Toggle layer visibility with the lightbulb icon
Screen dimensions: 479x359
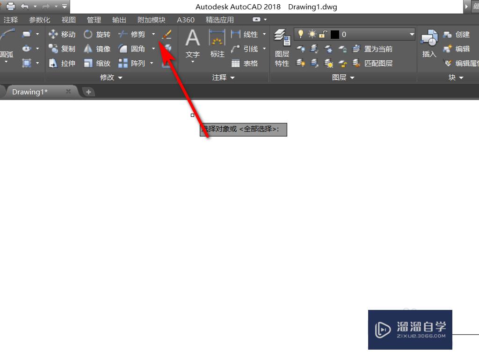tap(300, 34)
